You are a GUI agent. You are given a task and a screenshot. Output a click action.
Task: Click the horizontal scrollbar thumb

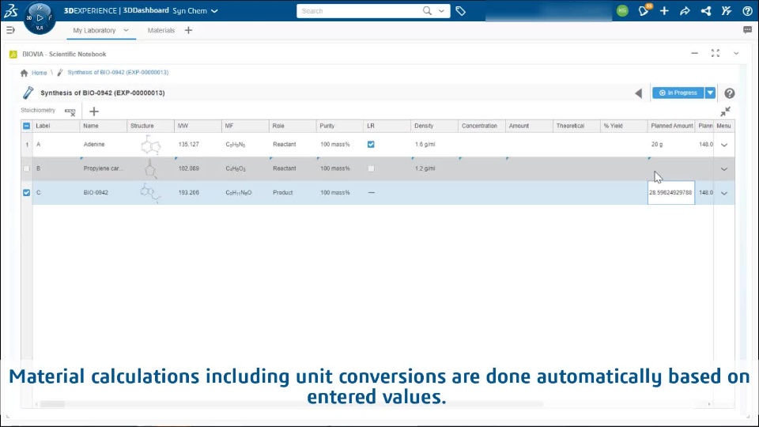coord(52,404)
